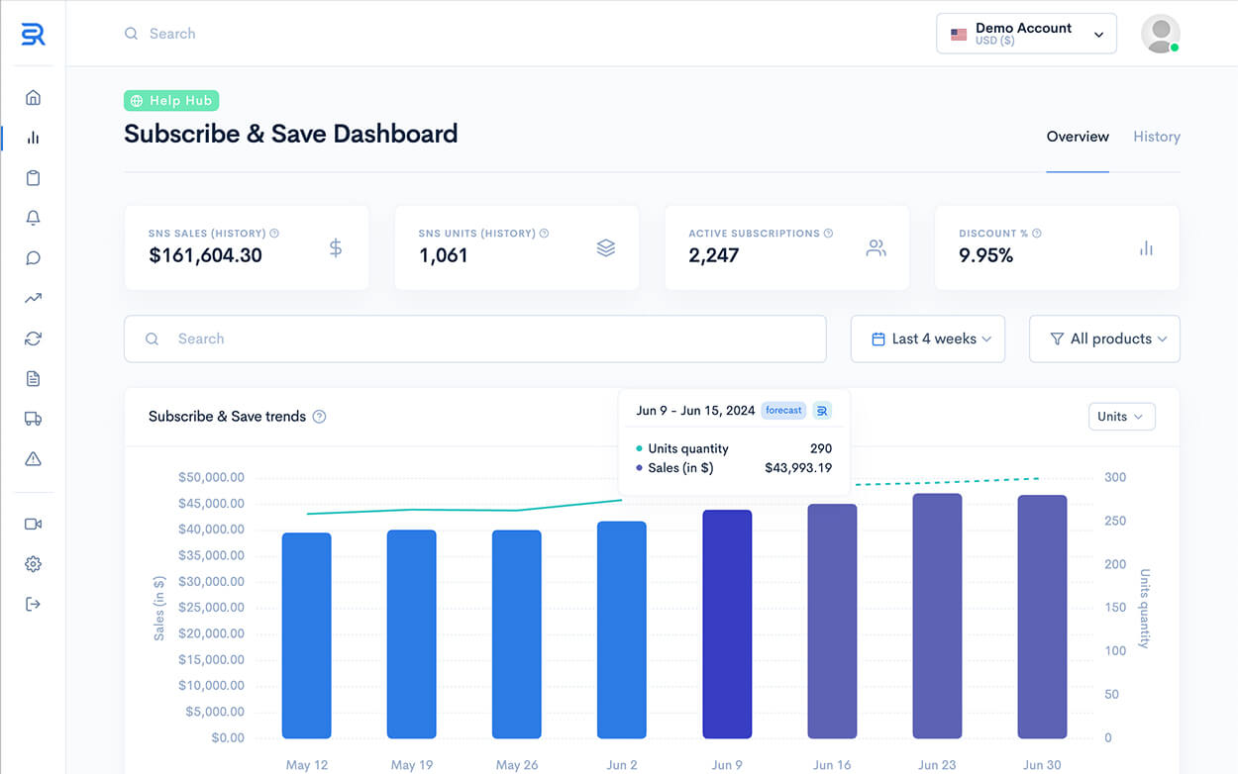Click the top header Search field
This screenshot has width=1238, height=774.
[x=172, y=34]
